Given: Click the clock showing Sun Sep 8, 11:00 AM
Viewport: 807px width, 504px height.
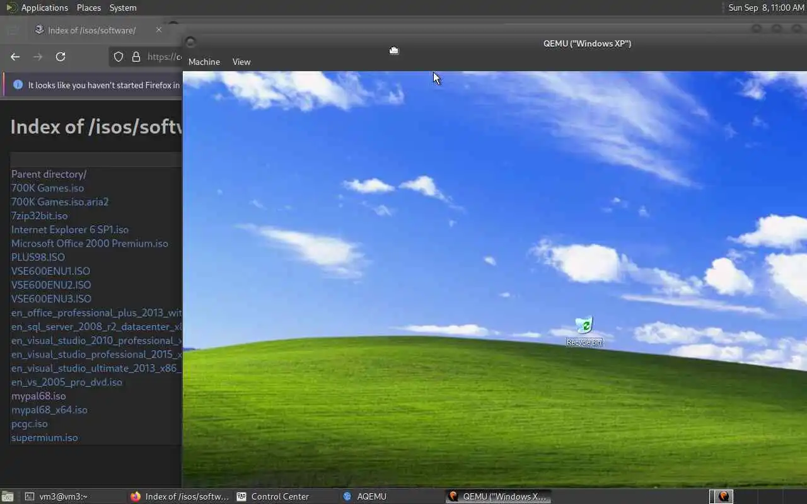Looking at the screenshot, I should tap(766, 8).
